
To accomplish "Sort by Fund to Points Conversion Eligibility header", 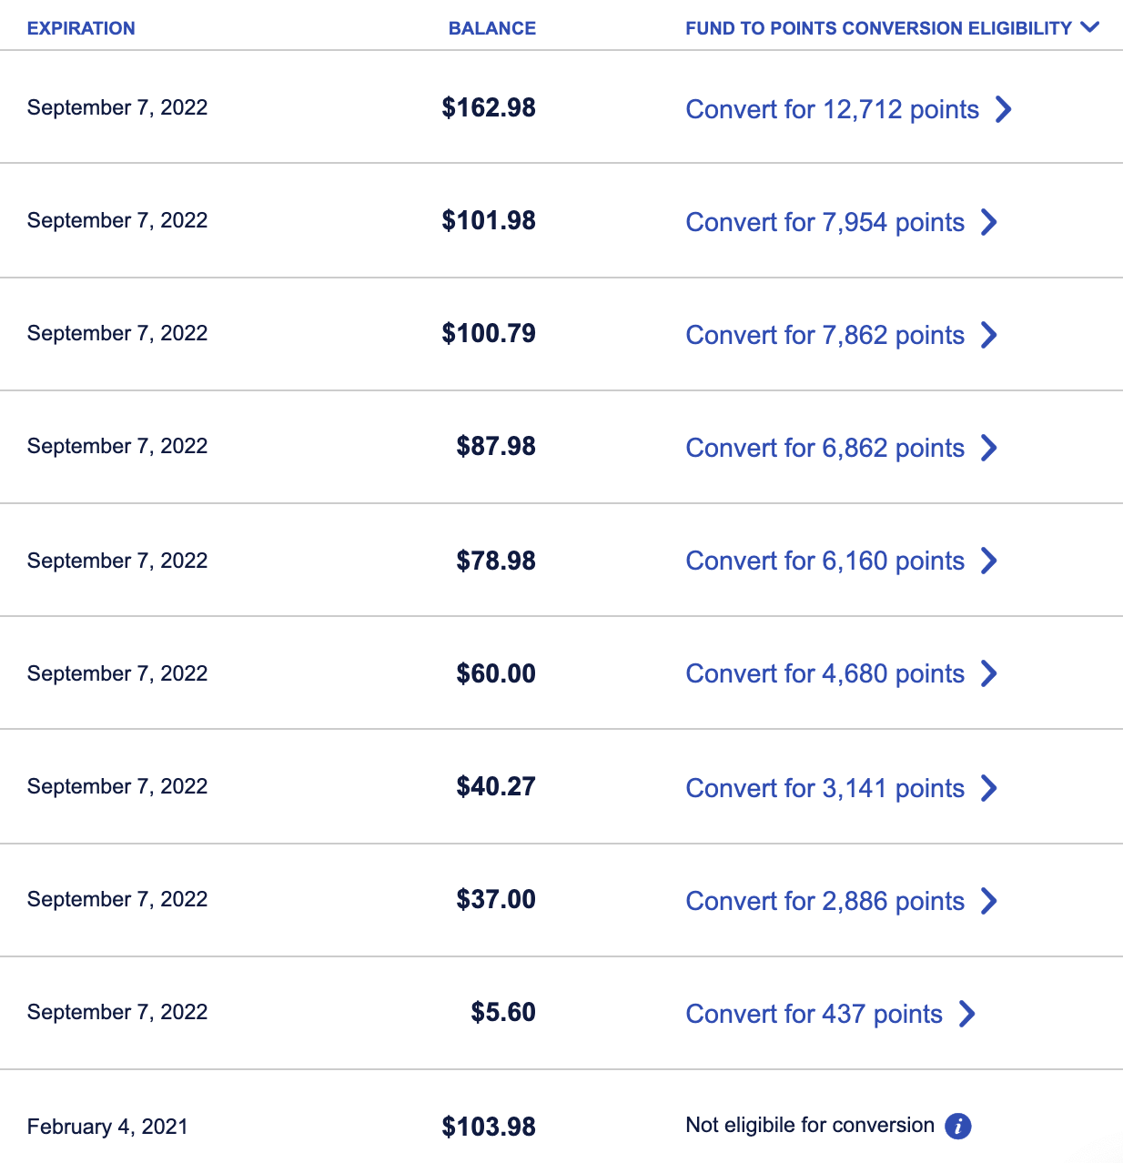I will click(x=878, y=28).
